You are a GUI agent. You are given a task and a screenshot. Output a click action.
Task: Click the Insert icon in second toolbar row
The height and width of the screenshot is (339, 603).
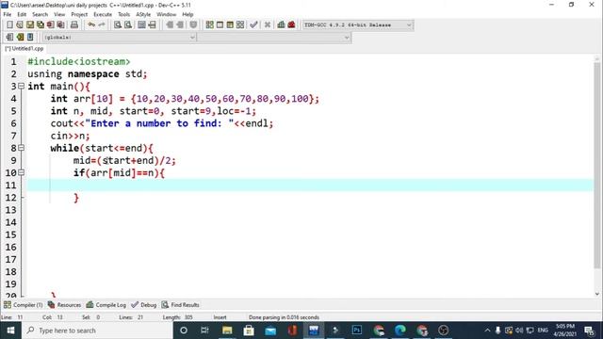click(9, 38)
